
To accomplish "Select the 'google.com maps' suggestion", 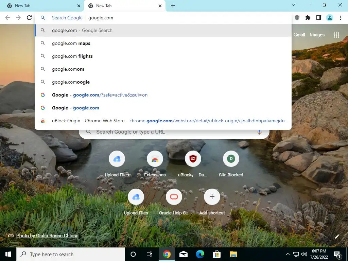I will click(163, 43).
